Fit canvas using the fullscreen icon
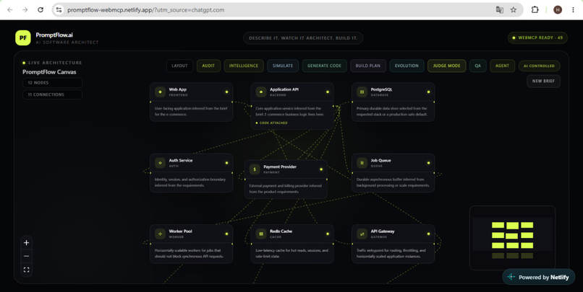The image size is (583, 292). [x=26, y=270]
